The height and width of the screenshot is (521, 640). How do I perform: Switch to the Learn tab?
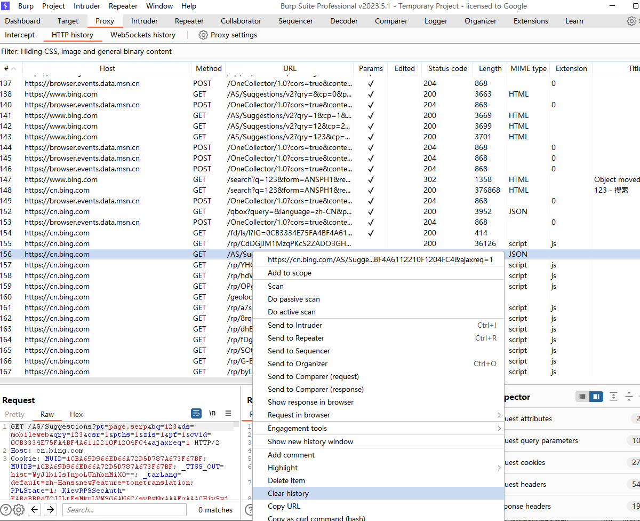pos(574,21)
